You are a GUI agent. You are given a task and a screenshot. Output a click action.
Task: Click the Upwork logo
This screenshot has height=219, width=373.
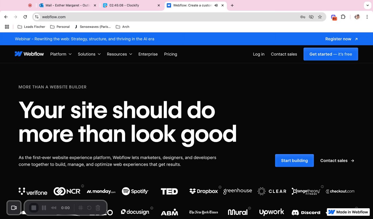272,212
